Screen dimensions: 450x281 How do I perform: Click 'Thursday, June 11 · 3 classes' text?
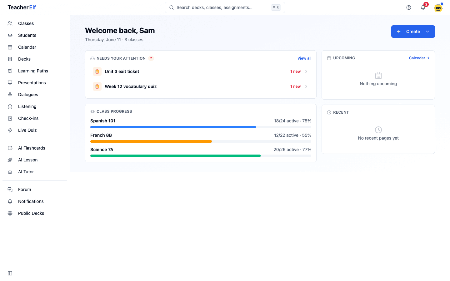click(x=114, y=40)
